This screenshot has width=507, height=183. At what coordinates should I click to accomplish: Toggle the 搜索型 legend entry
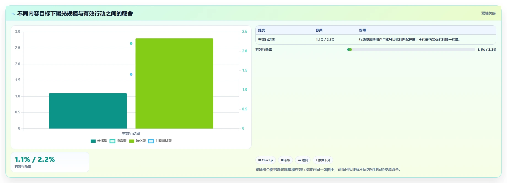click(118, 141)
